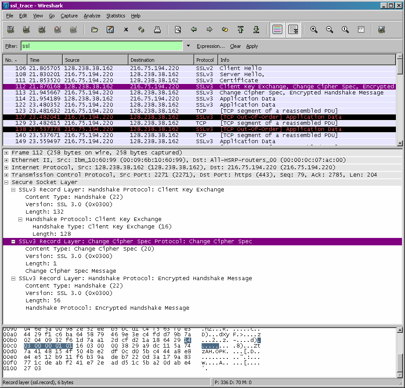Click the Filter label button
The width and height of the screenshot is (405, 388).
(11, 46)
